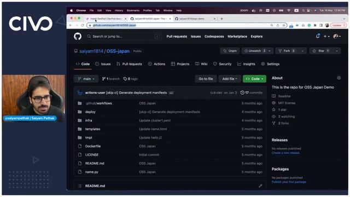Click the About settings gear icon

click(x=339, y=78)
